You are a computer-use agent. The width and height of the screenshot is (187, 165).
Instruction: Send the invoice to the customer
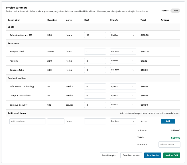(153, 155)
